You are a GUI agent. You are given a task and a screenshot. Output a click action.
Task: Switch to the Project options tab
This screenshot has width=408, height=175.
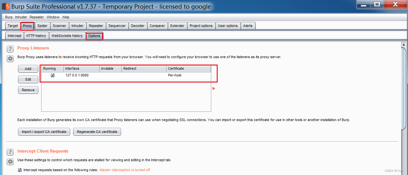201,26
